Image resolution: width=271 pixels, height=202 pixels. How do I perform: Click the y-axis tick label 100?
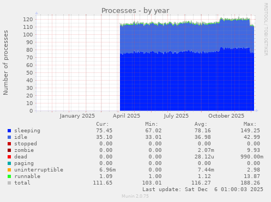pos(28,34)
